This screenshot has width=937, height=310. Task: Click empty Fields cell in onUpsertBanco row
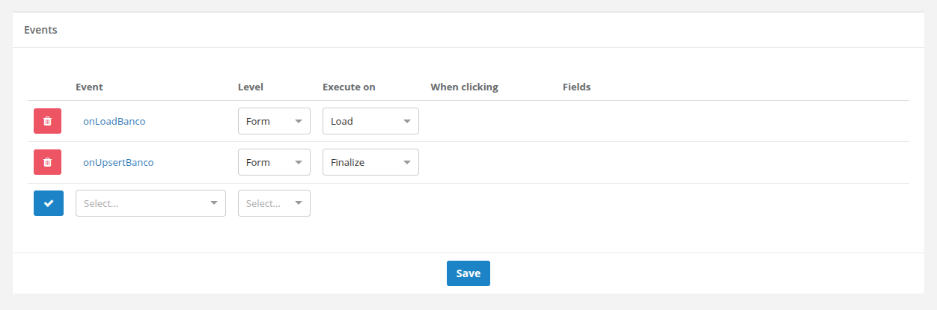733,162
